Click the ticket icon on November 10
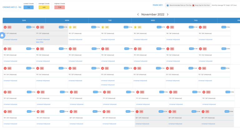This screenshot has height=132, width=240. point(159,49)
